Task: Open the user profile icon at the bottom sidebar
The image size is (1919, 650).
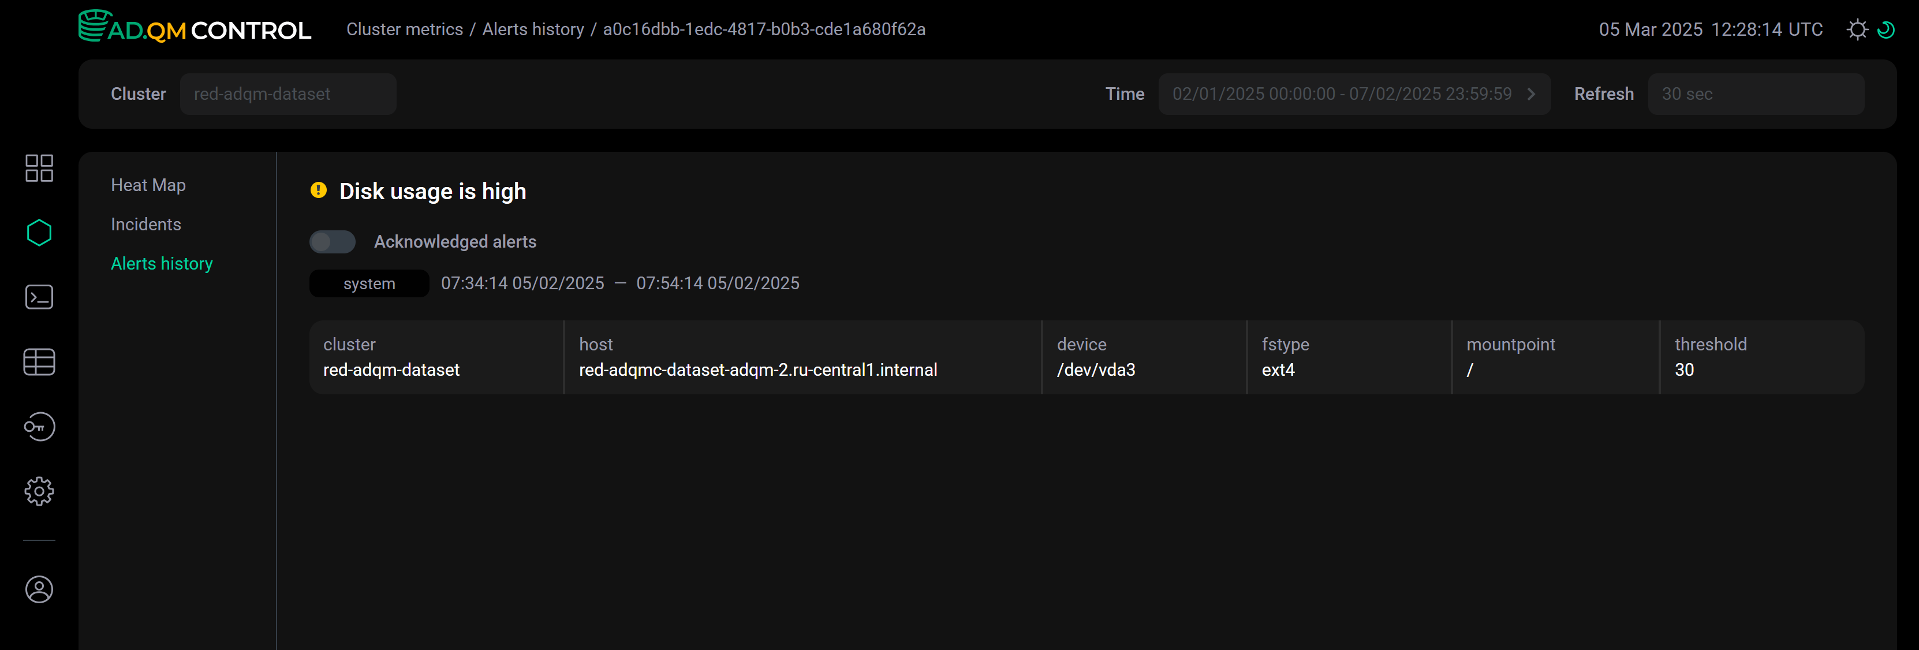Action: [x=39, y=589]
